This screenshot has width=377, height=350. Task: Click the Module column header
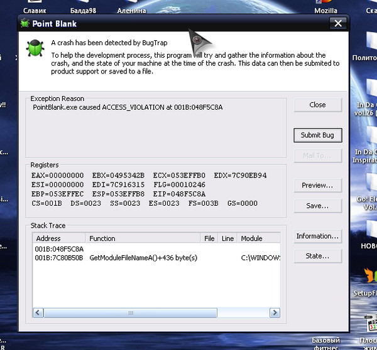point(259,238)
